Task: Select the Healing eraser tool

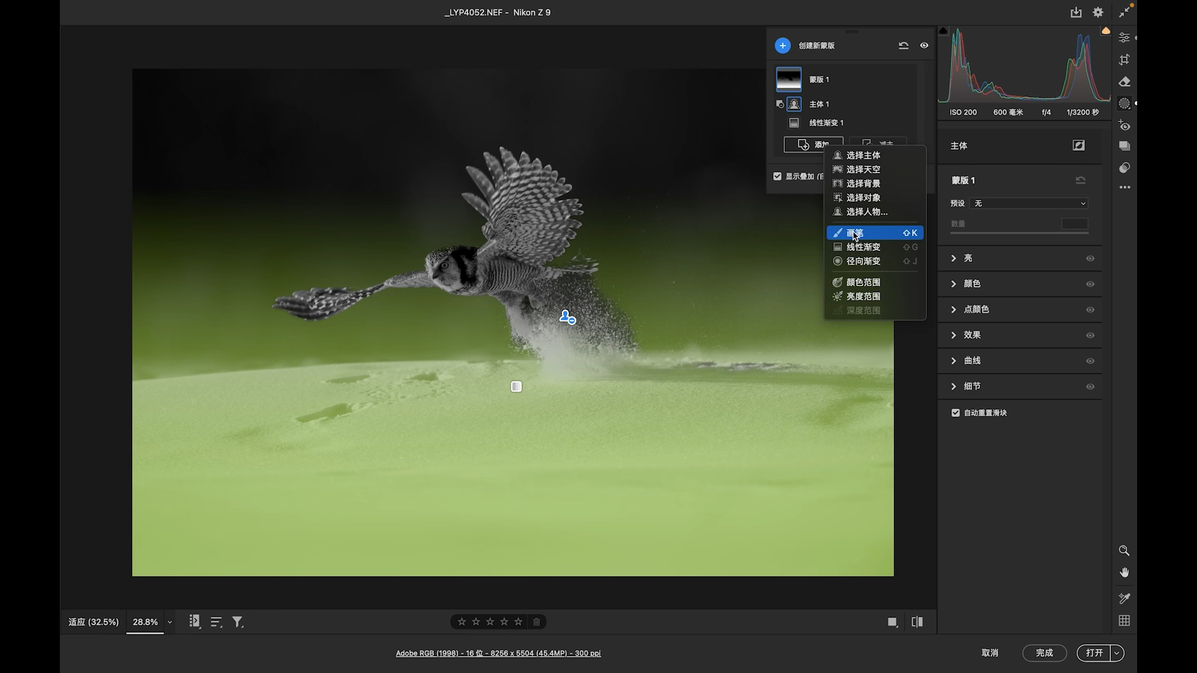Action: point(1124,82)
